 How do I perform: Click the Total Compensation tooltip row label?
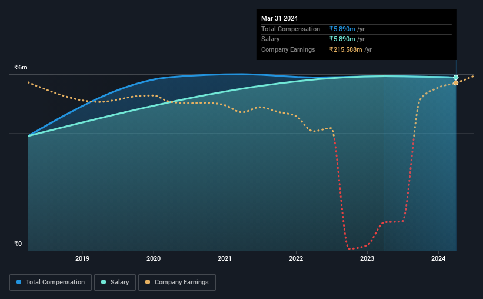291,29
